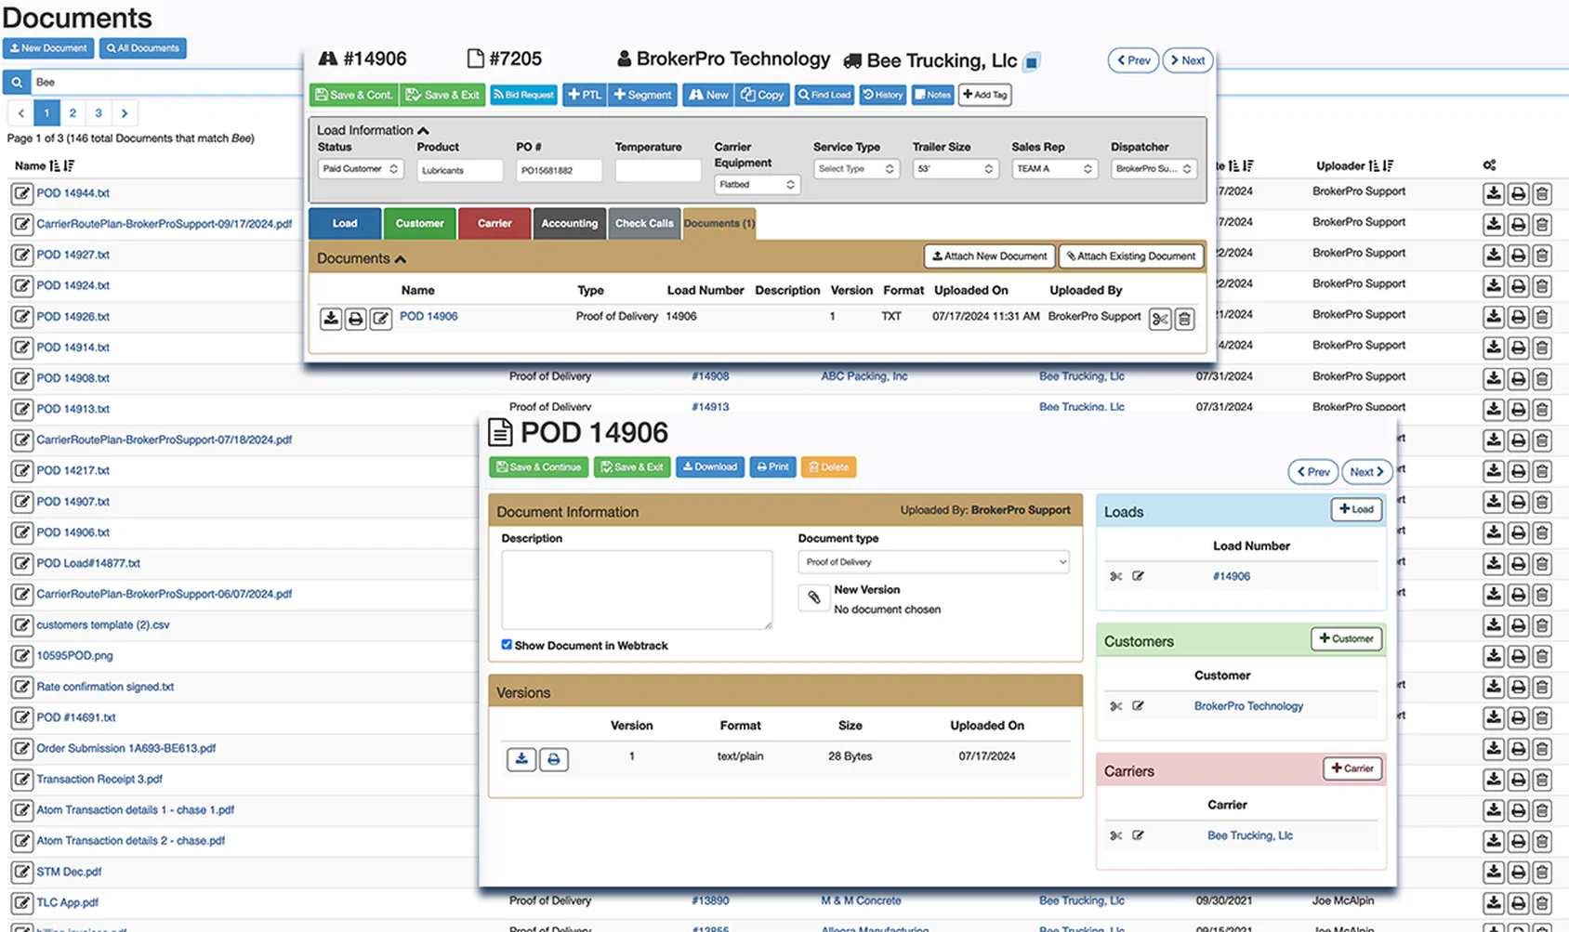Click the scissors icon in POD 14906 document row
This screenshot has height=932, width=1569.
pos(1159,320)
